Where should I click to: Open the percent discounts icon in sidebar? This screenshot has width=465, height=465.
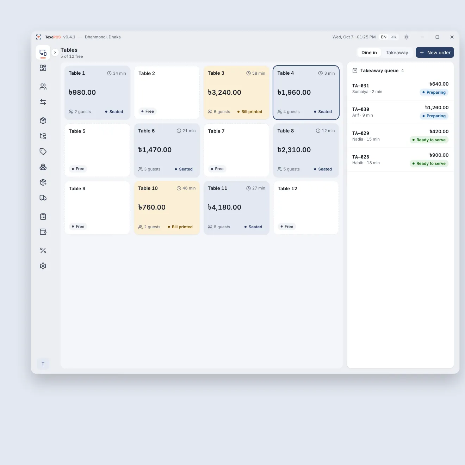[x=43, y=251]
